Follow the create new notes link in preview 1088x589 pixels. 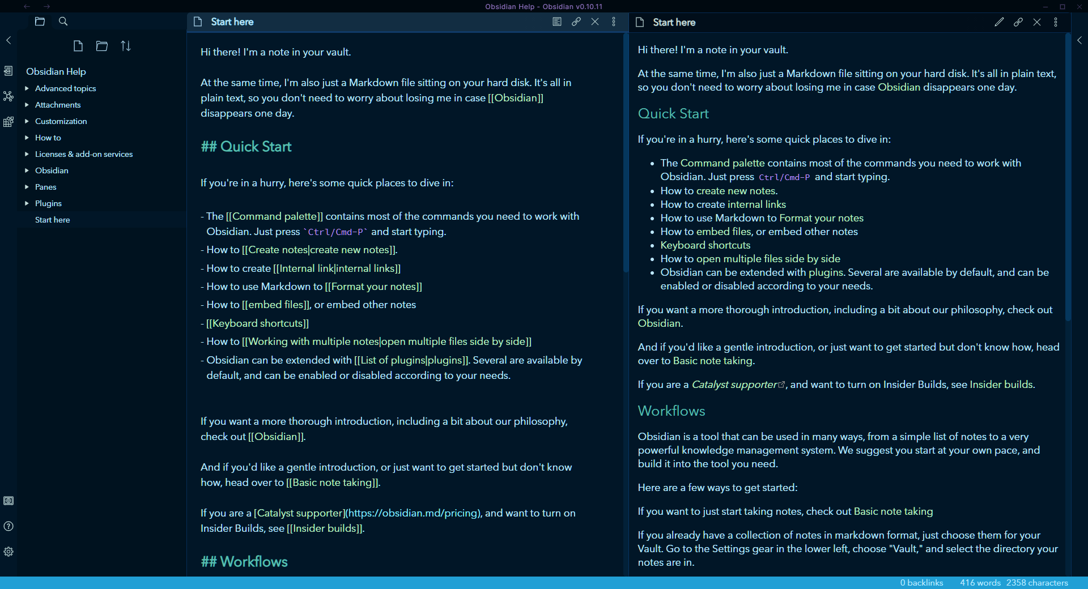736,191
